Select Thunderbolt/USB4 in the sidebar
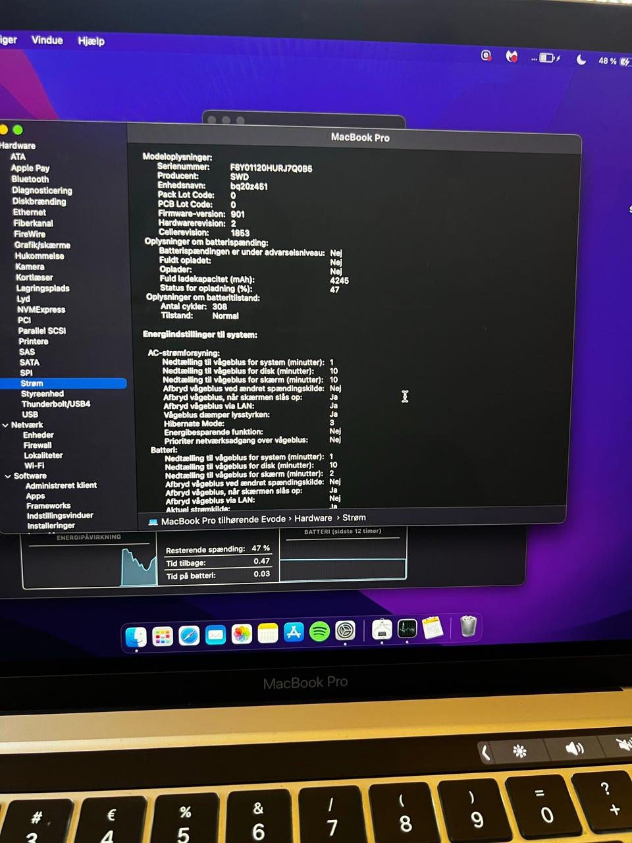 pyautogui.click(x=56, y=404)
